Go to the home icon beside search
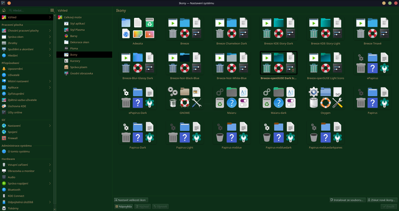 coord(4,10)
